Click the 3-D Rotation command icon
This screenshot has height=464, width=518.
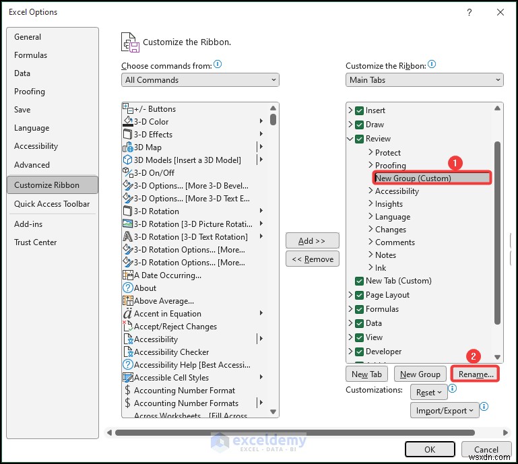(x=128, y=211)
